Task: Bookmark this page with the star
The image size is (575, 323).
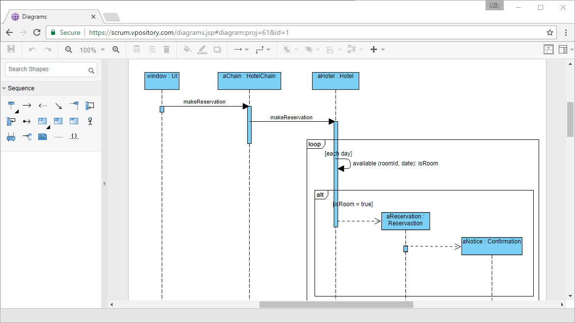Action: tap(550, 32)
